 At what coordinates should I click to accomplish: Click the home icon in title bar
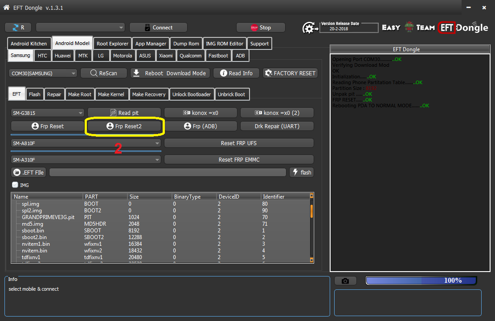(6, 7)
